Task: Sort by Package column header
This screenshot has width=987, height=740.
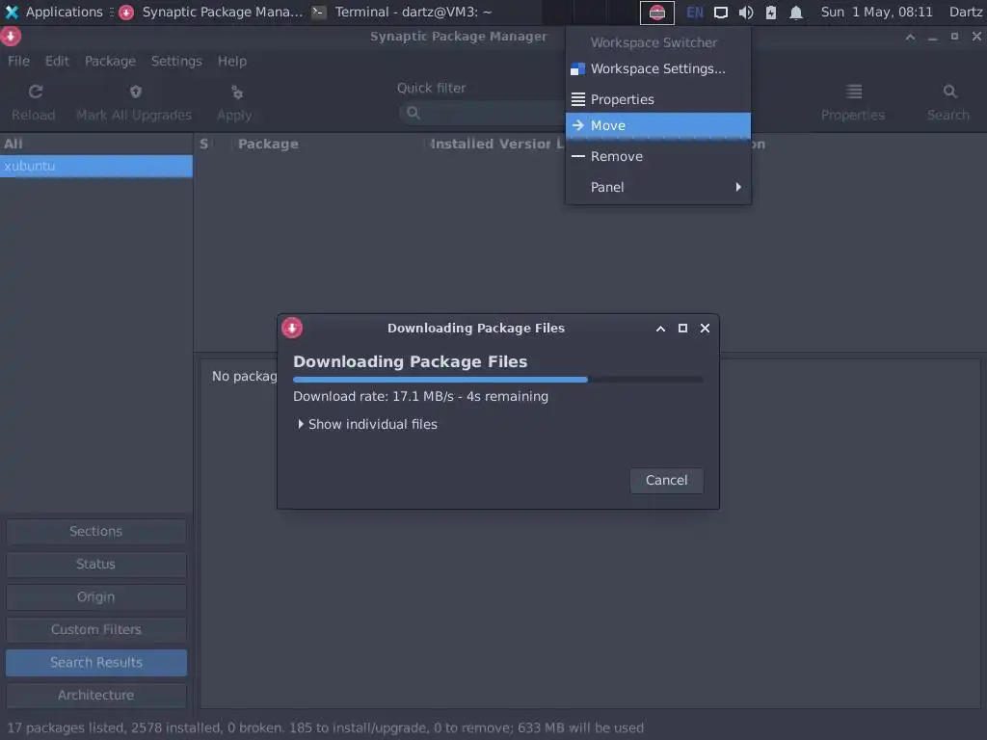Action: click(328, 145)
